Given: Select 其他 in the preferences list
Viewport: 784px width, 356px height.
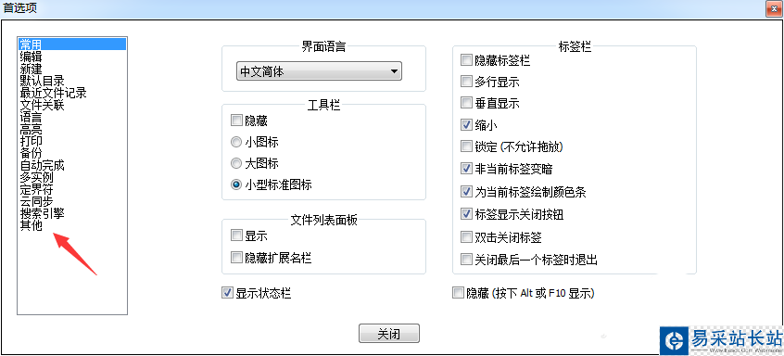Looking at the screenshot, I should (31, 225).
